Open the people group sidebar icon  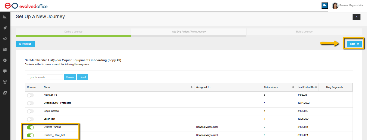[x=5, y=82]
